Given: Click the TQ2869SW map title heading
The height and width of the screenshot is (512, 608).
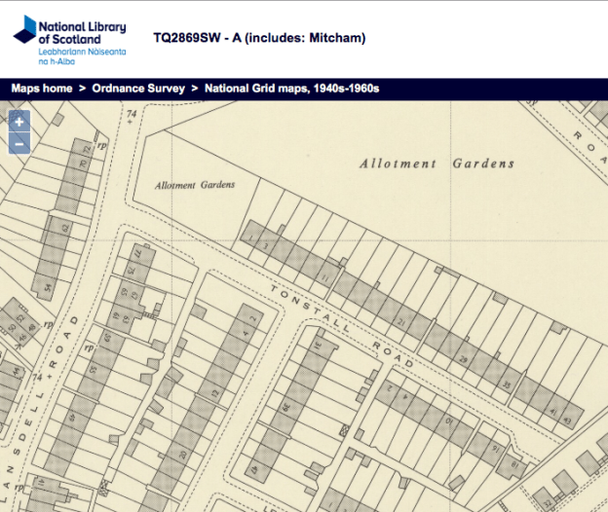Looking at the screenshot, I should [x=259, y=39].
